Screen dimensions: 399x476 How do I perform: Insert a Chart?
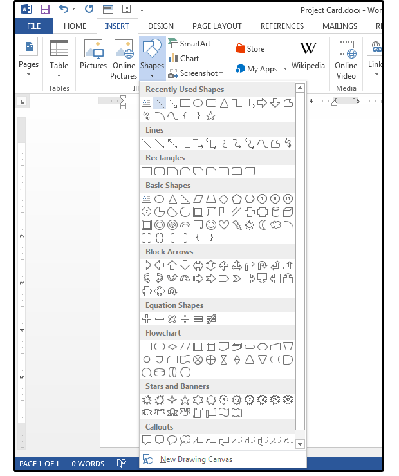(x=184, y=58)
